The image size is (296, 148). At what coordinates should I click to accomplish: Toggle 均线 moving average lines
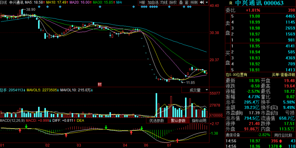point(163,3)
